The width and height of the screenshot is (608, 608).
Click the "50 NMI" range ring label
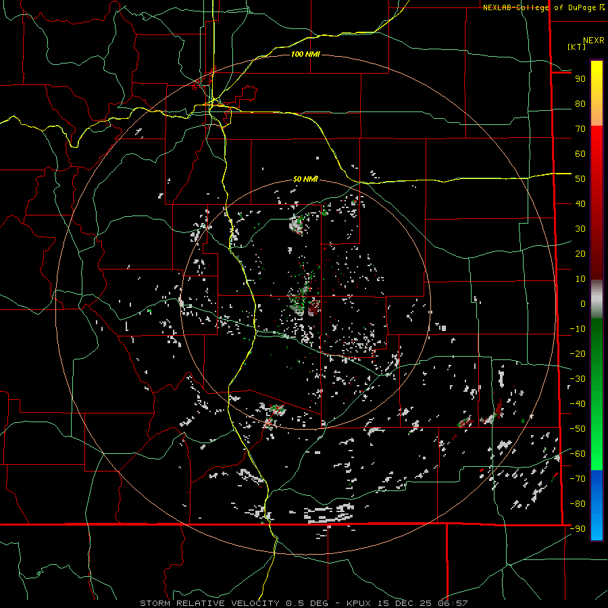point(305,179)
